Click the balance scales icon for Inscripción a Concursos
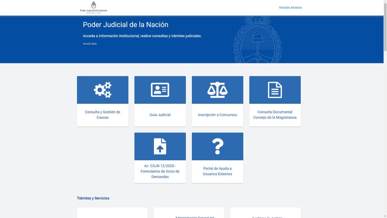The width and height of the screenshot is (387, 218). (217, 90)
